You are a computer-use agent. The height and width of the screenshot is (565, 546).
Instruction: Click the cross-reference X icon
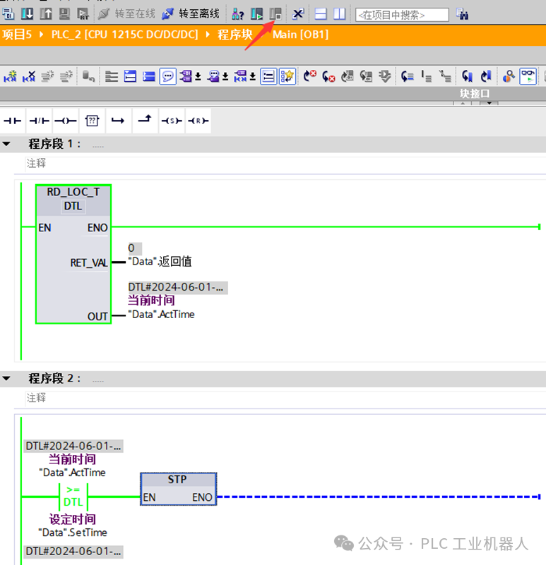[298, 14]
